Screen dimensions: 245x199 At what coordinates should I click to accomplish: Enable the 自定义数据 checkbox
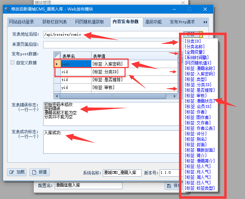(x=13, y=63)
